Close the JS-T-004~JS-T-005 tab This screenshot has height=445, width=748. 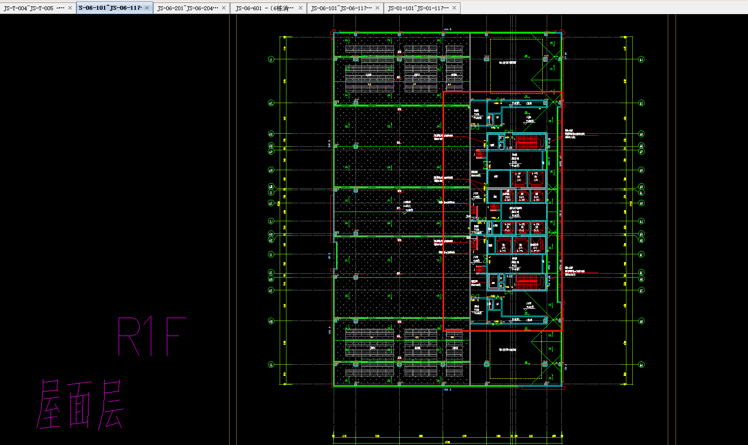pos(70,8)
